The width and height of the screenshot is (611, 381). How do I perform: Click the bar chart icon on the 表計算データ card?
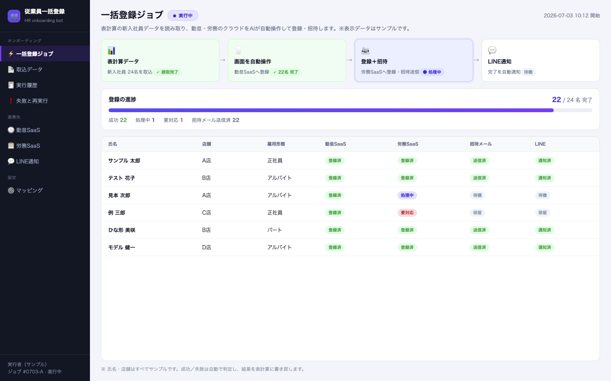pyautogui.click(x=112, y=50)
